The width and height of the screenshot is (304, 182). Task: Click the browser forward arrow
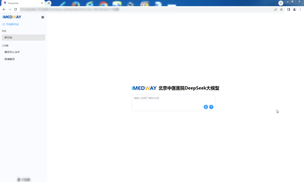(x=10, y=10)
